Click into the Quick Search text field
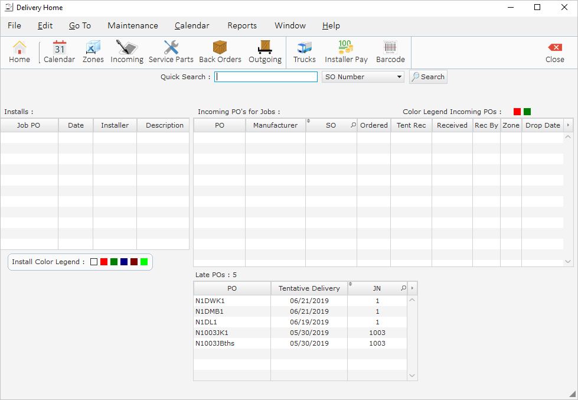 point(266,77)
